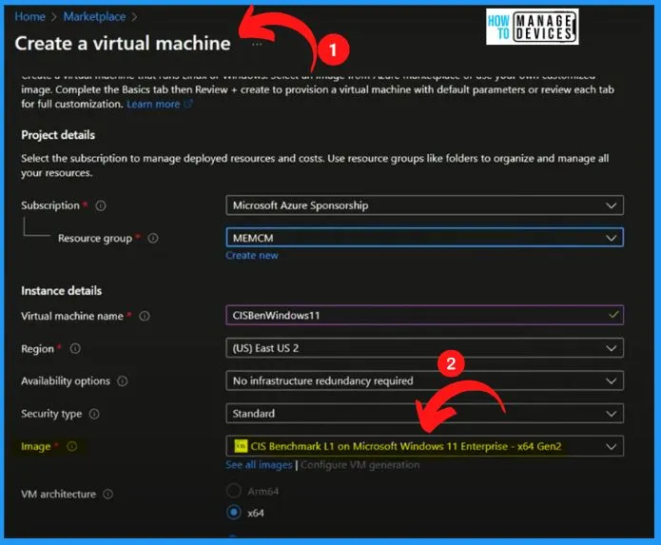Show info icon for Security type
The width and height of the screenshot is (661, 545).
(x=94, y=414)
